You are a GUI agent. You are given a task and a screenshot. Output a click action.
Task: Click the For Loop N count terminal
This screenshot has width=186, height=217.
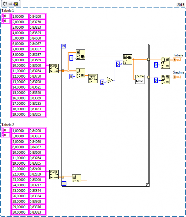64,46
